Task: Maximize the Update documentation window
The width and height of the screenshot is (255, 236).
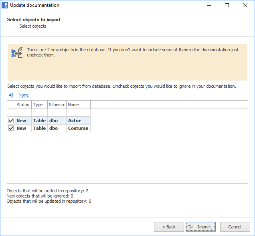Action: click(x=227, y=6)
